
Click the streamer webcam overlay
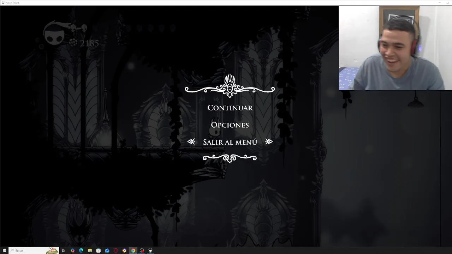click(x=395, y=48)
